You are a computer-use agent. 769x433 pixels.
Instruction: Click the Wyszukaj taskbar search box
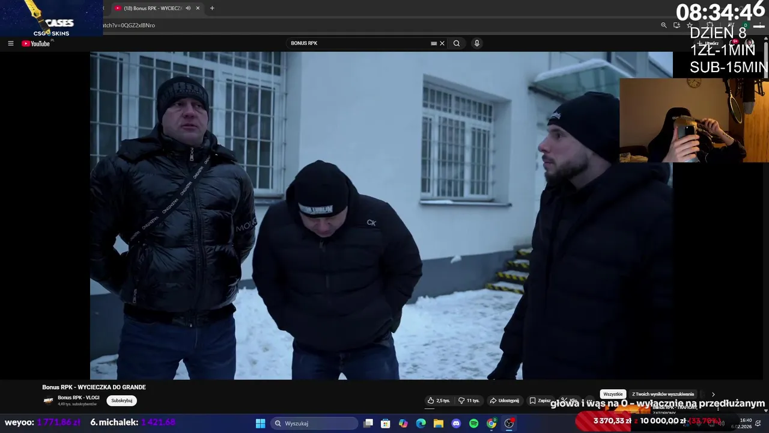click(314, 423)
